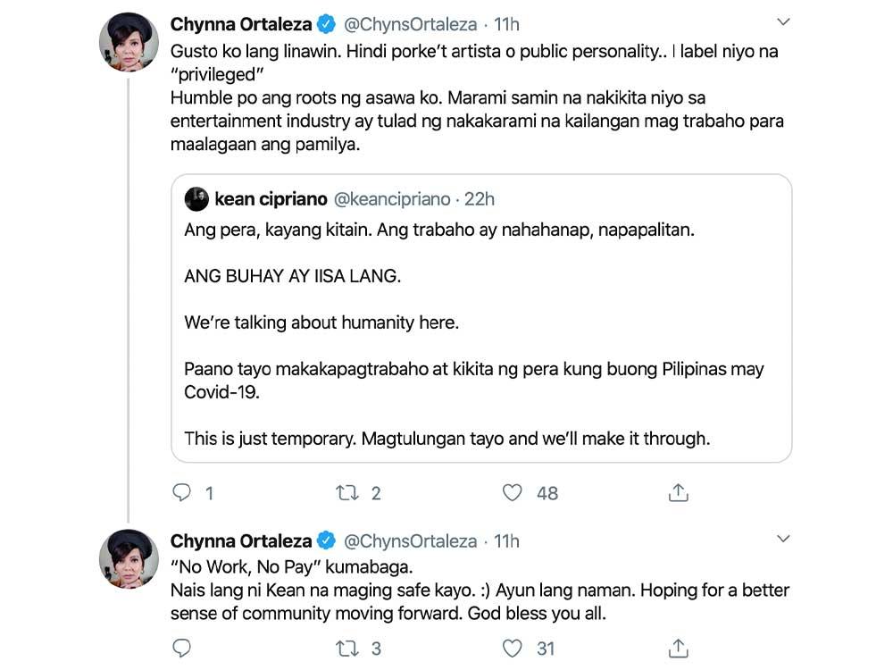Retweet Kean Cipriano's tweet

click(x=347, y=492)
